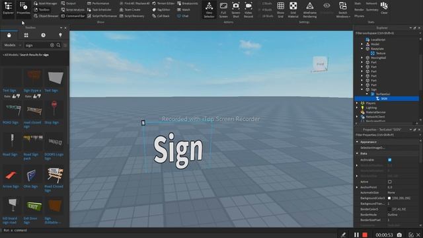The image size is (423, 238).
Task: Toggle the Active property checkbox
Action: (389, 182)
